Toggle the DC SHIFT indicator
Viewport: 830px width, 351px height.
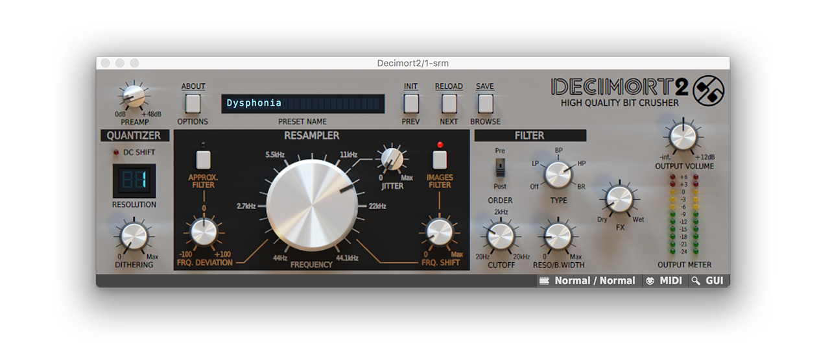[x=117, y=153]
